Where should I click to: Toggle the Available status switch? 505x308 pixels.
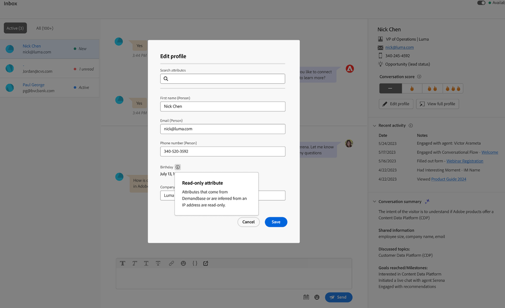(x=481, y=3)
